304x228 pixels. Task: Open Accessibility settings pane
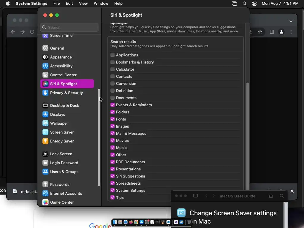point(67,66)
